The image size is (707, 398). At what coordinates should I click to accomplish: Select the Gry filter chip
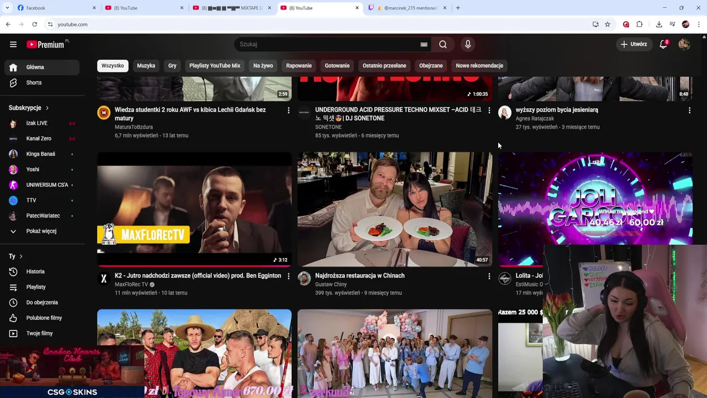tap(172, 66)
